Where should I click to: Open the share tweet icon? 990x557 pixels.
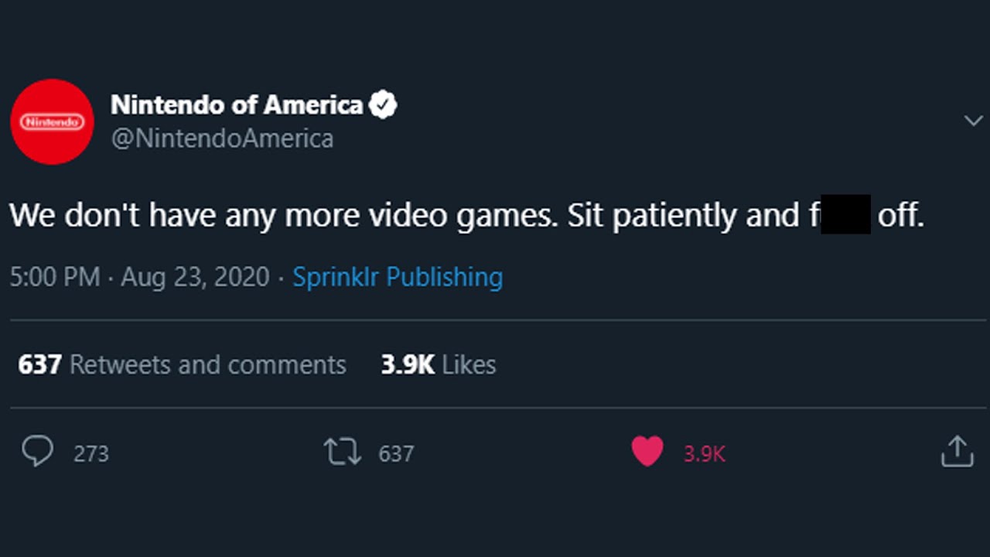click(957, 452)
